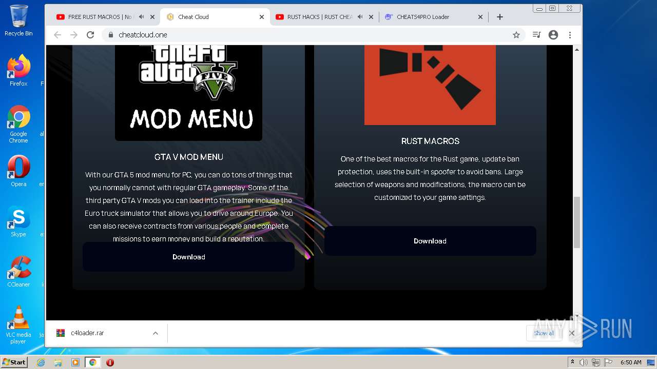Launch Skype from desktop
This screenshot has height=369, width=657.
pos(18,221)
